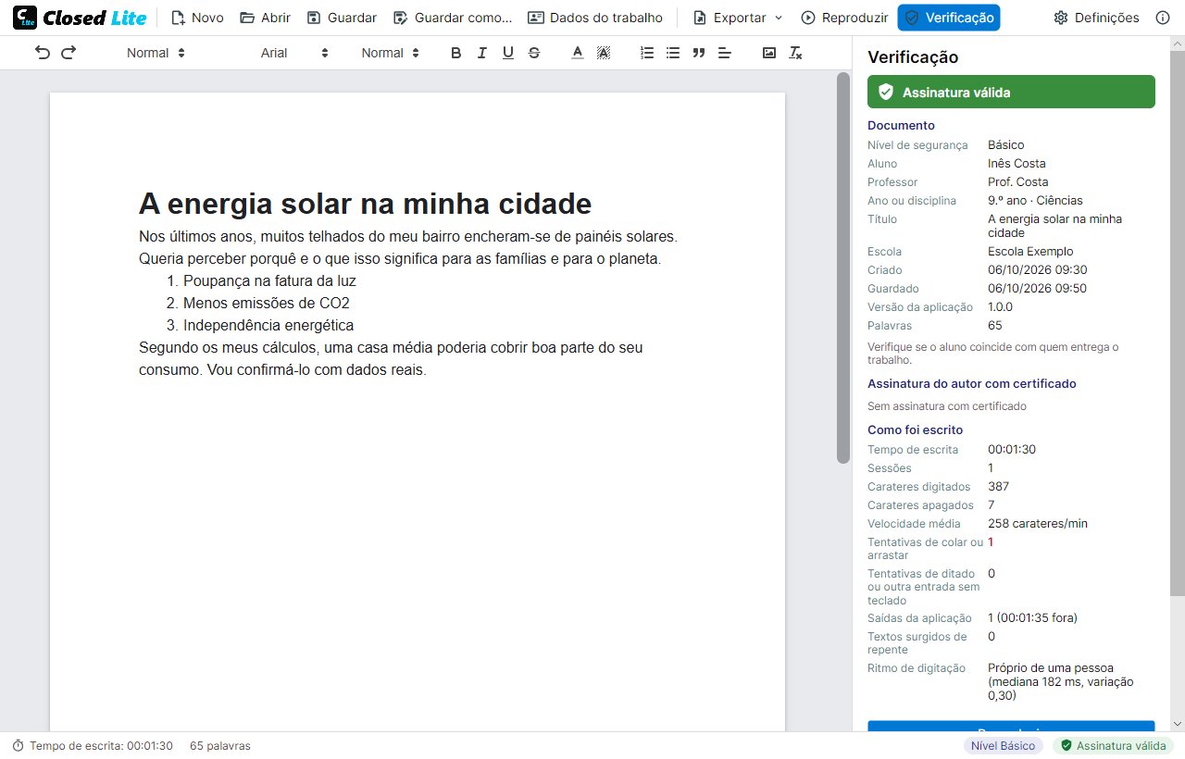Insert a numbered list
1185x759 pixels.
(x=647, y=53)
